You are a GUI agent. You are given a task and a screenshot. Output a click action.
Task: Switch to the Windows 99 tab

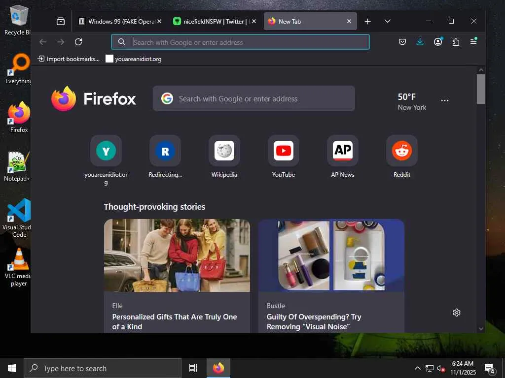pos(117,22)
